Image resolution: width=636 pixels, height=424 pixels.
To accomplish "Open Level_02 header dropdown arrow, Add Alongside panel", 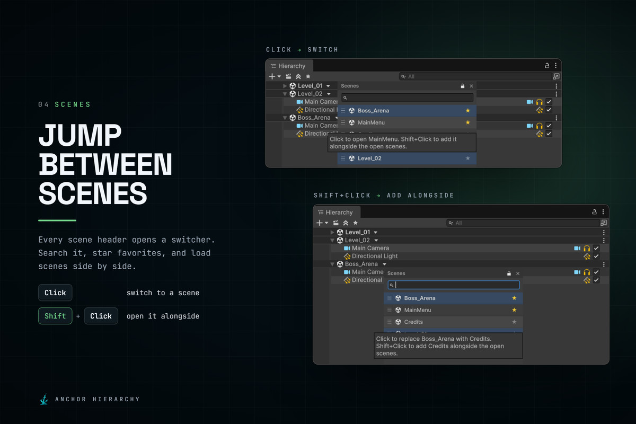I will tap(376, 240).
